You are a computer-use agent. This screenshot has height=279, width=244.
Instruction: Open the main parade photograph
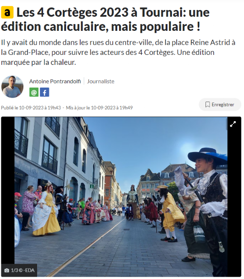click(x=121, y=196)
